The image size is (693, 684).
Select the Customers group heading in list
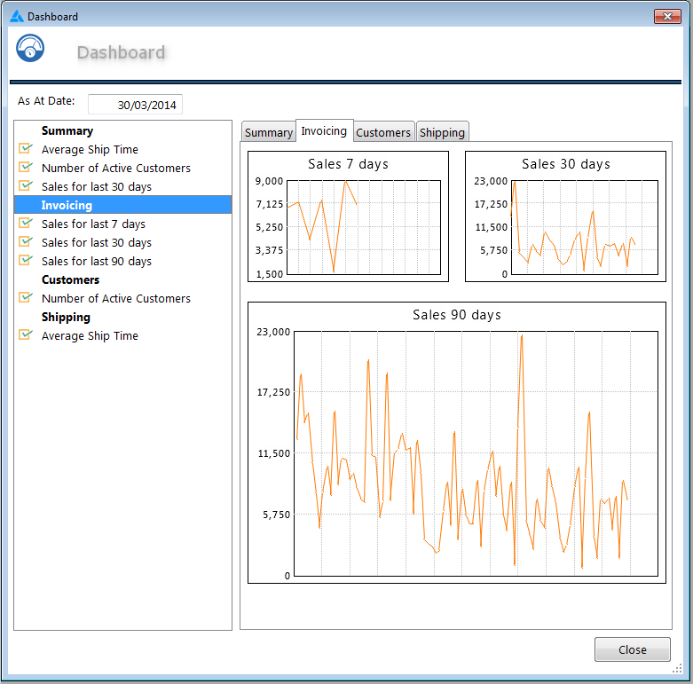point(70,279)
